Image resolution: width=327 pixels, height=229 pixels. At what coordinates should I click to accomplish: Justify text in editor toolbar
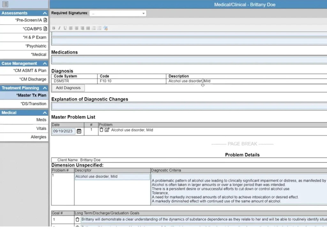click(x=88, y=28)
